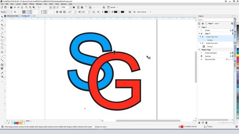The width and height of the screenshot is (239, 134).
Task: Select the Desktop layer row
Action: [215, 56]
